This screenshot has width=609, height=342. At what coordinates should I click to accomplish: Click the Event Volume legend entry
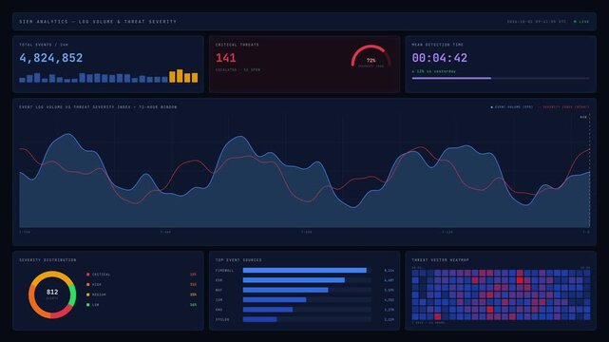511,107
